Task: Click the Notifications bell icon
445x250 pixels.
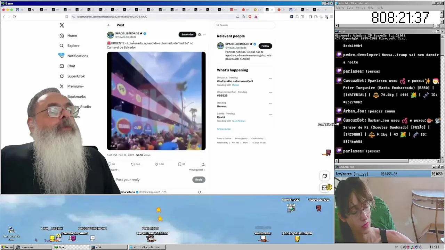Action: [x=62, y=56]
